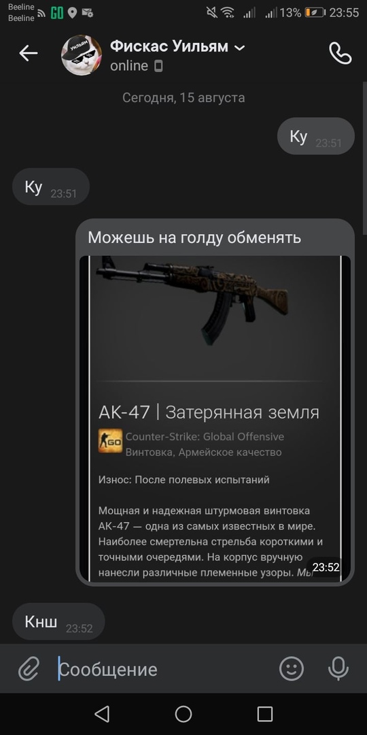Tap the online status text under the name

129,66
